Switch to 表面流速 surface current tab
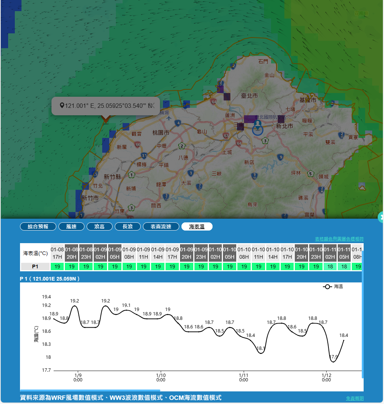Viewport: 384px width, 404px height. (161, 226)
